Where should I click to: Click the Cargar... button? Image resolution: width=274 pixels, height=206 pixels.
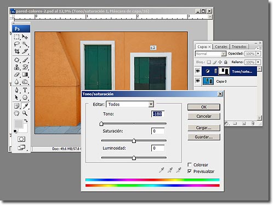pyautogui.click(x=204, y=128)
